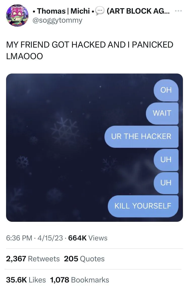
Task: Open the 4/15/23 date link
Action: 50,238
